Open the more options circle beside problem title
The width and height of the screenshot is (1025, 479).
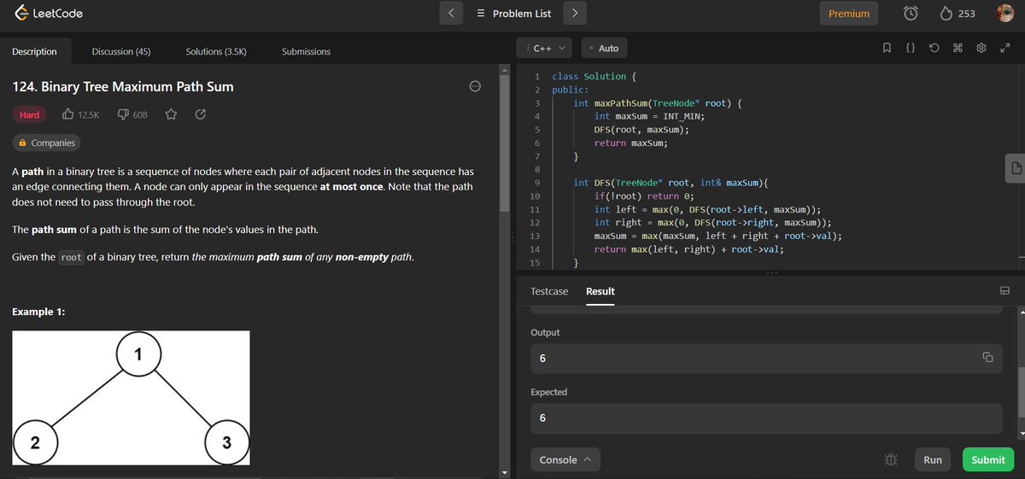coord(476,86)
